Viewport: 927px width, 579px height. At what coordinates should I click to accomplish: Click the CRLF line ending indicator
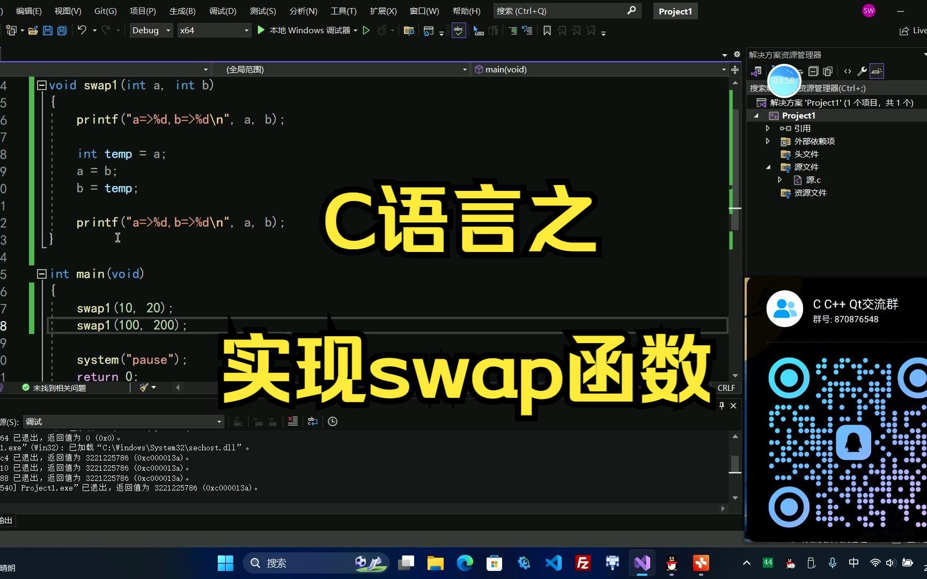(726, 388)
